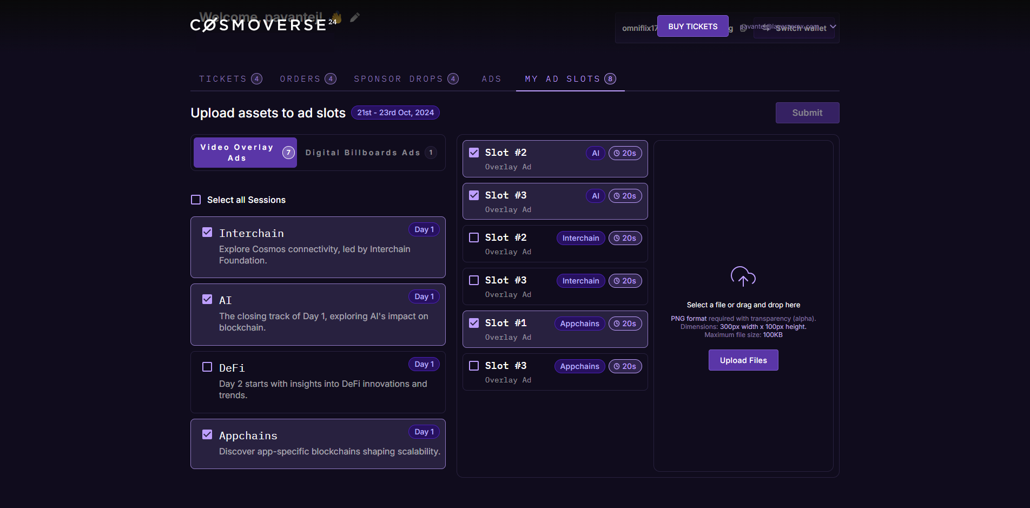Click the Interchain session title
This screenshot has width=1030, height=508.
252,233
